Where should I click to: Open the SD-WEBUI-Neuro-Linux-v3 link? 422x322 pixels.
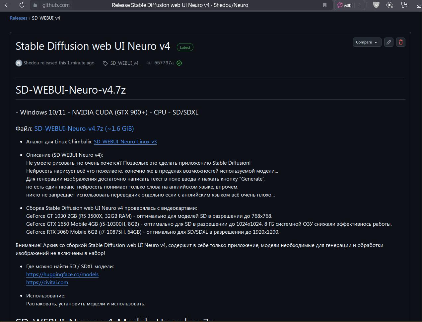click(125, 141)
